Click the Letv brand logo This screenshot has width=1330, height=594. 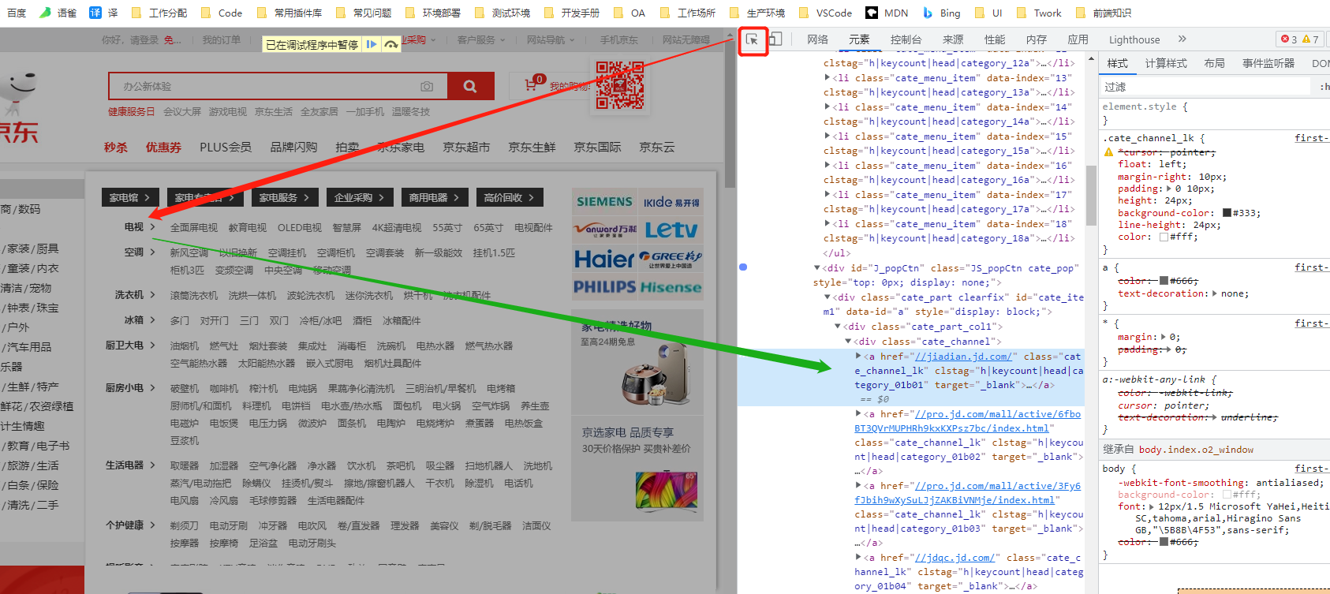tap(671, 230)
